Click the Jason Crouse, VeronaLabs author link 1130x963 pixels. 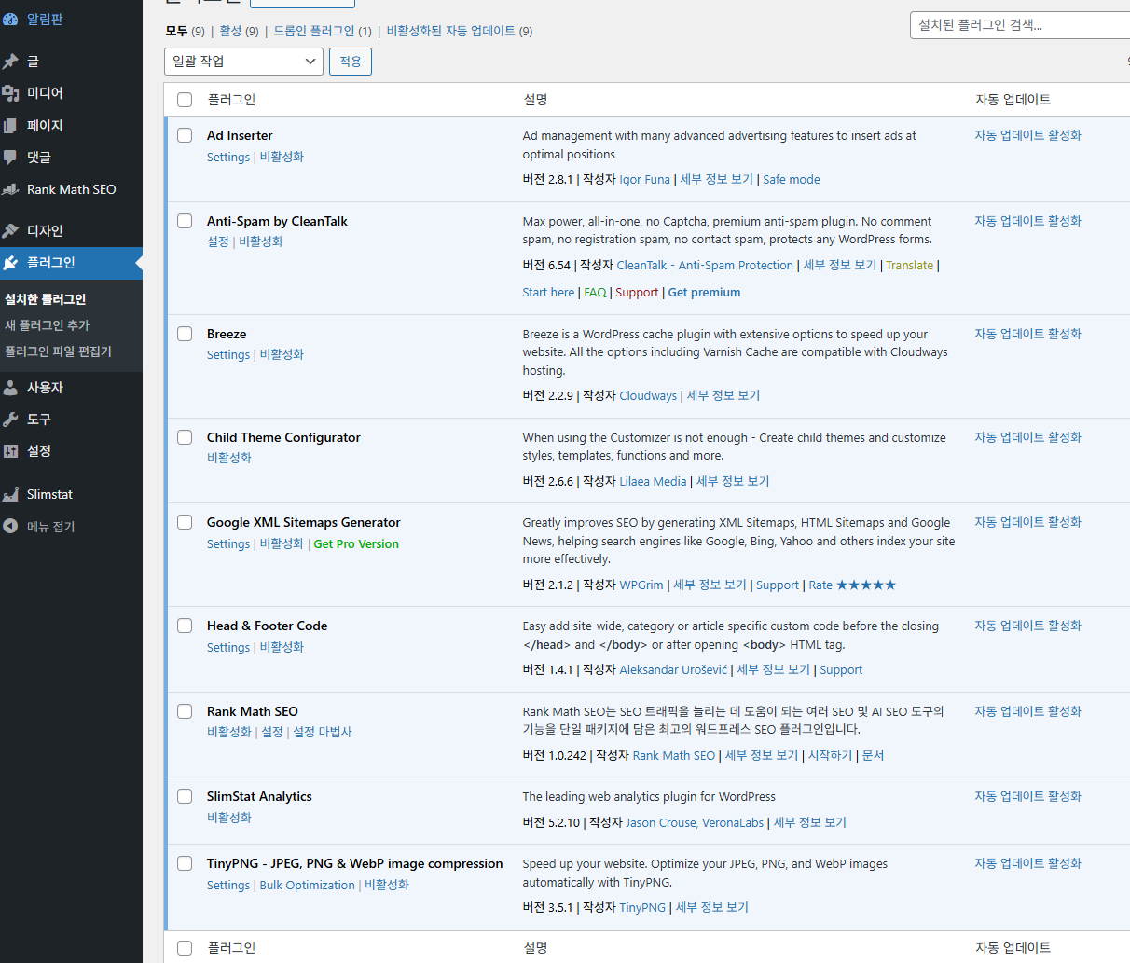click(x=695, y=823)
